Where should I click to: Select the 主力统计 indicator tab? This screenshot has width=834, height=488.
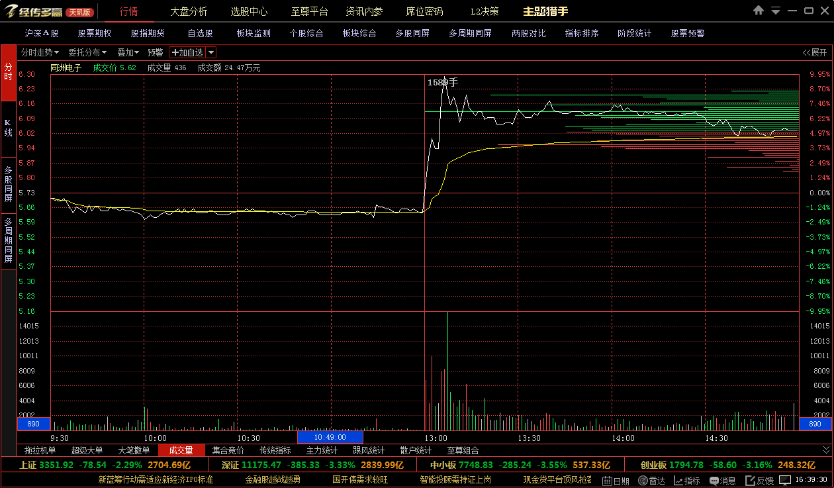[322, 450]
